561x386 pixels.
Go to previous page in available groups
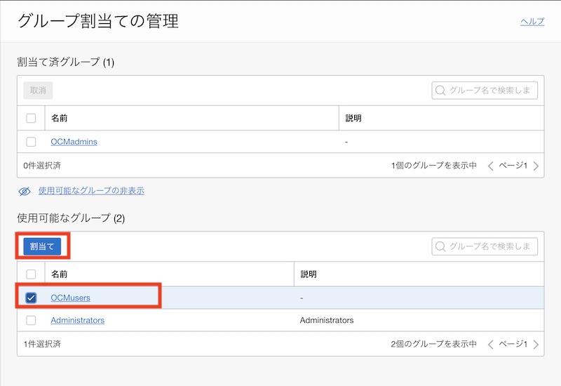click(490, 345)
